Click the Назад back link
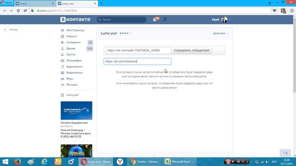The width and height of the screenshot is (296, 166). (x=11, y=30)
